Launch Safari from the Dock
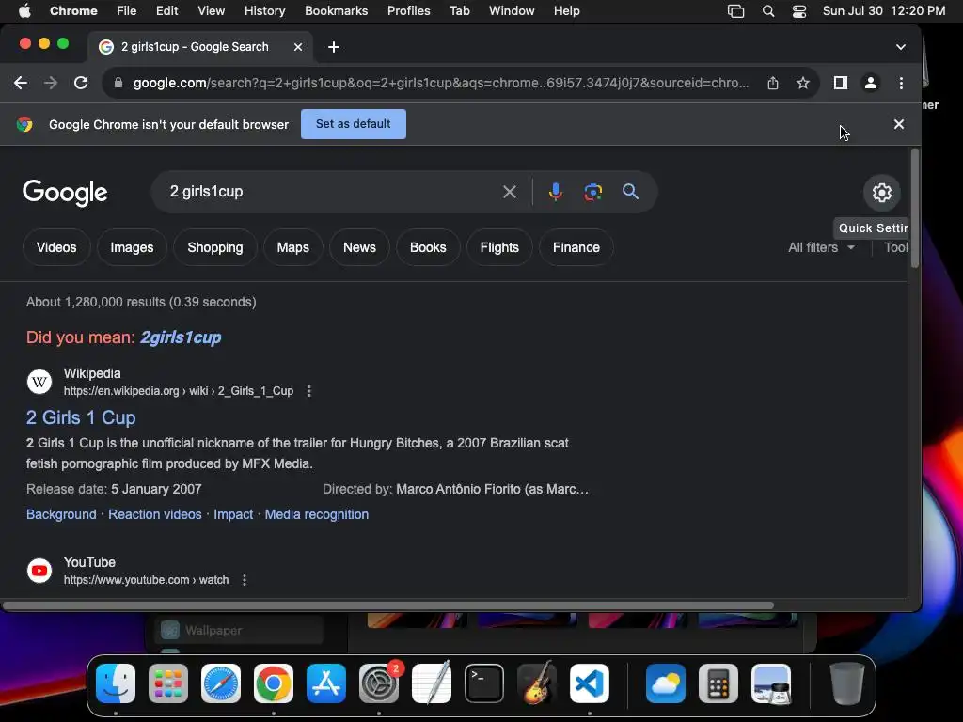The height and width of the screenshot is (722, 963). coord(221,683)
